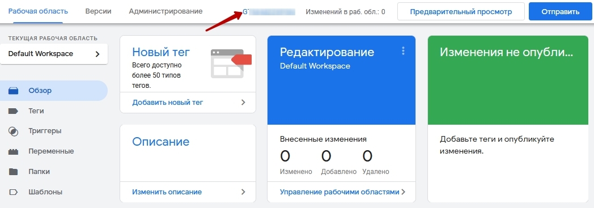Click the Добавлено count value
Viewport: 594px width, 208px height.
click(326, 156)
